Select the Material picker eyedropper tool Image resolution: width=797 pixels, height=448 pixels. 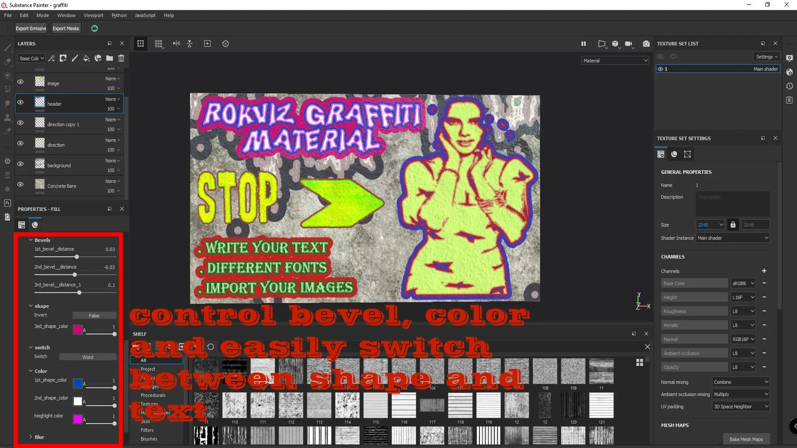pyautogui.click(x=7, y=131)
